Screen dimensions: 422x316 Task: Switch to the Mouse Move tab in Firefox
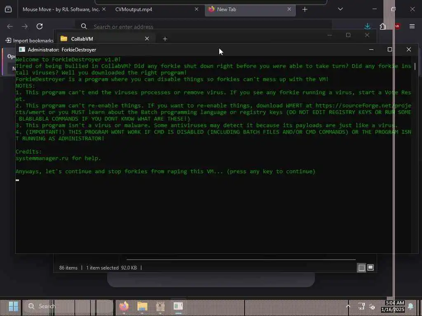pos(61,9)
